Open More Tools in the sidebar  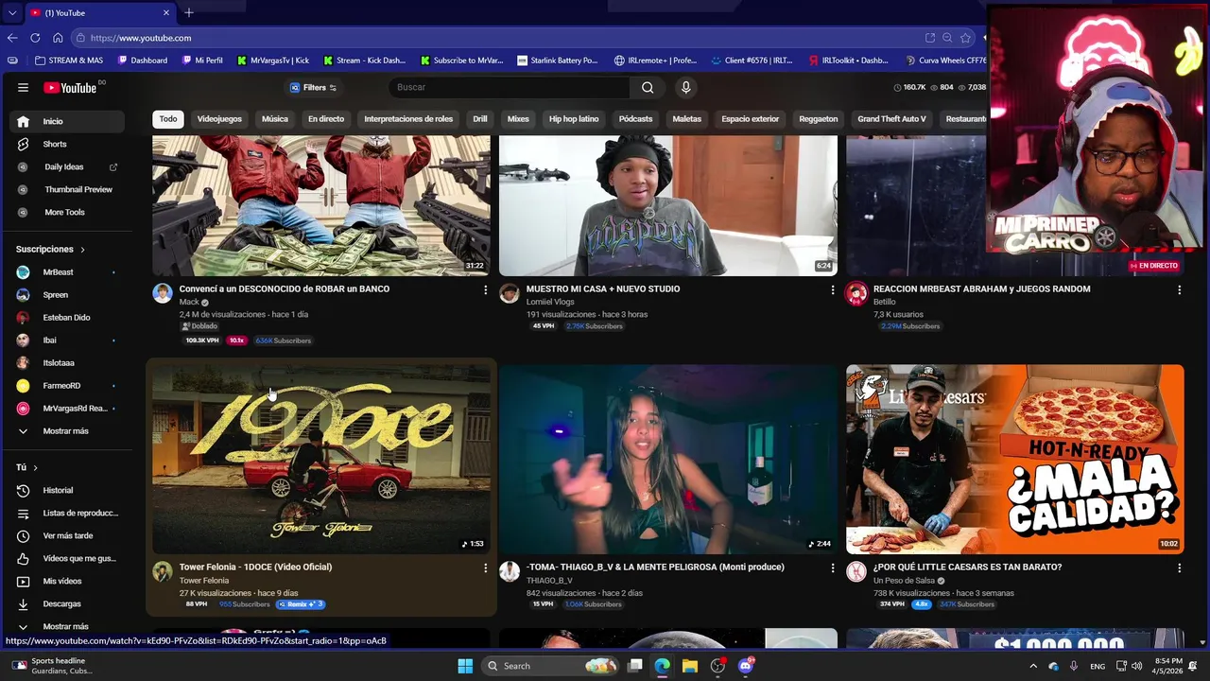66,212
